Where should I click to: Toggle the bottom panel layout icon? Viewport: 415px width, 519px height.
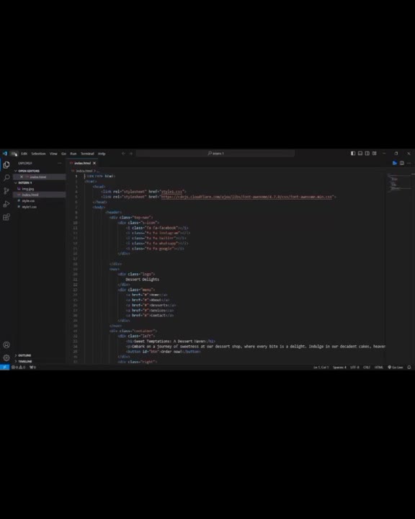click(x=360, y=154)
